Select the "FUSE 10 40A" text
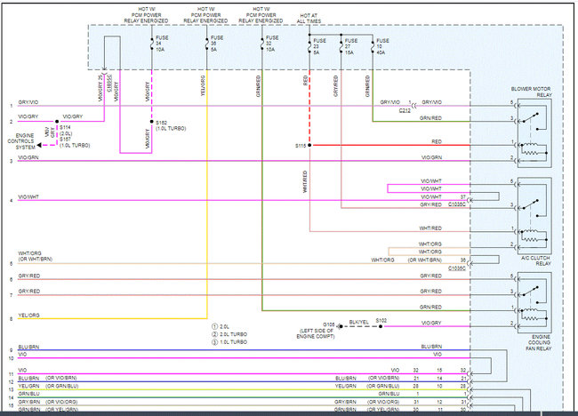This screenshot has height=416, width=578. 382,46
